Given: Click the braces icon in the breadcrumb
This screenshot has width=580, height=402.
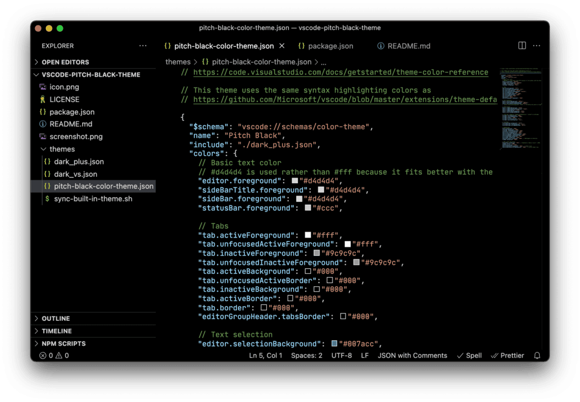Looking at the screenshot, I should (205, 62).
